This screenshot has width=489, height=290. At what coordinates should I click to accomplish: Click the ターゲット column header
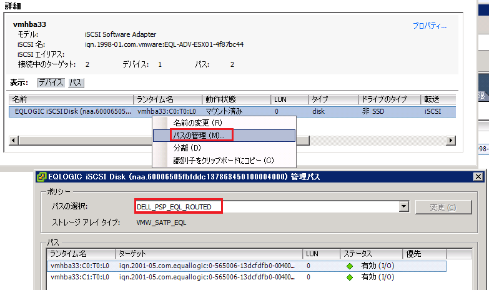[x=209, y=254]
